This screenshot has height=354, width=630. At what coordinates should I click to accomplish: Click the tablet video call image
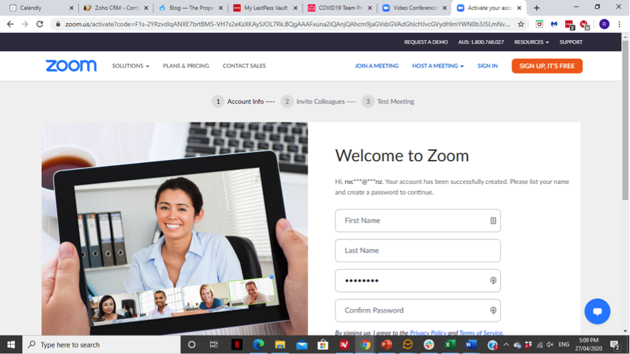pos(174,229)
